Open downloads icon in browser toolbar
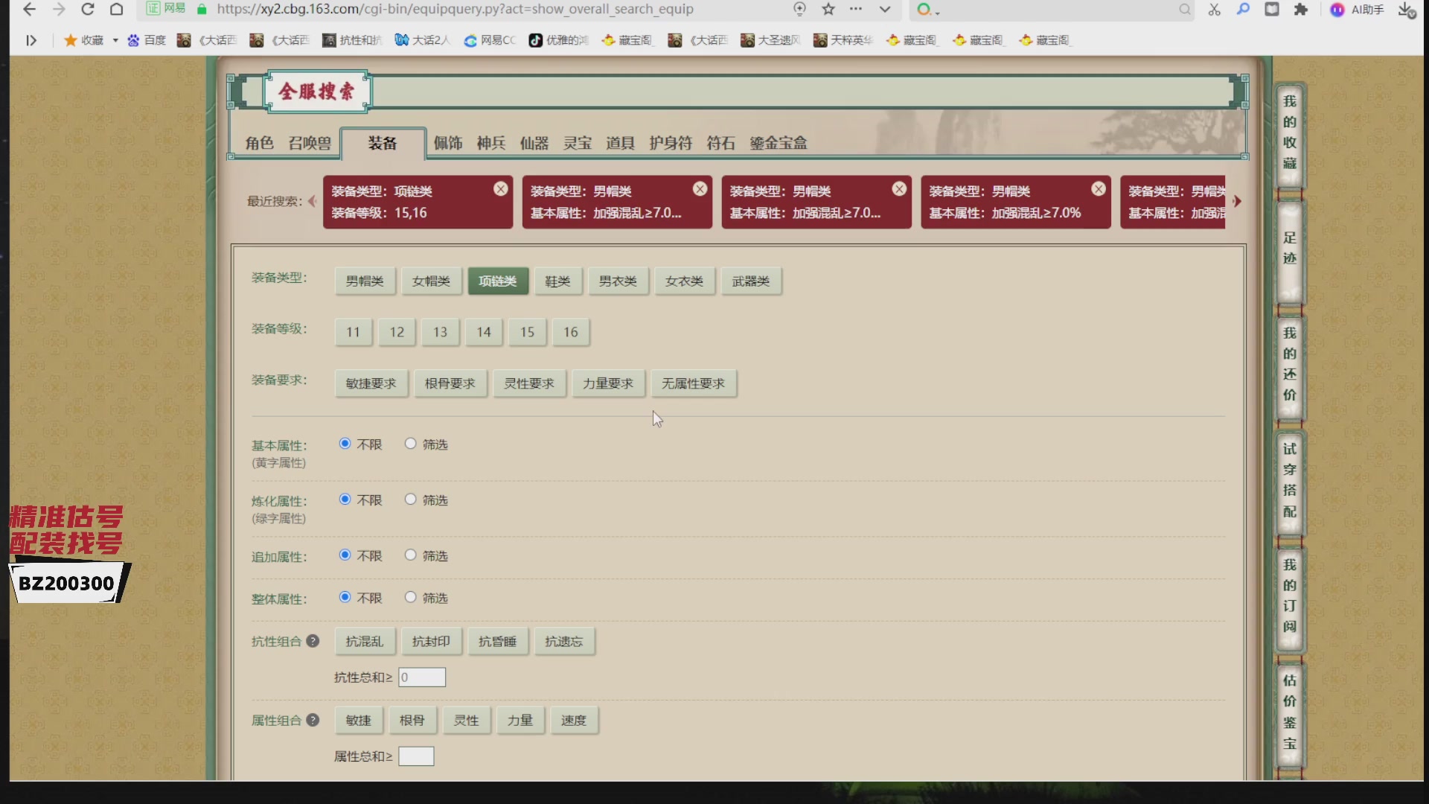Image resolution: width=1429 pixels, height=804 pixels. 1406,10
